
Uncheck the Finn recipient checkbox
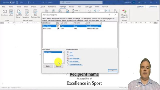pyautogui.click(x=58, y=29)
